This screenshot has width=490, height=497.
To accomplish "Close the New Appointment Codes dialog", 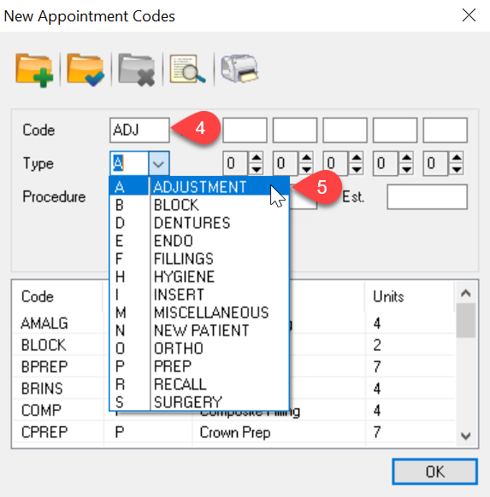I will point(469,15).
